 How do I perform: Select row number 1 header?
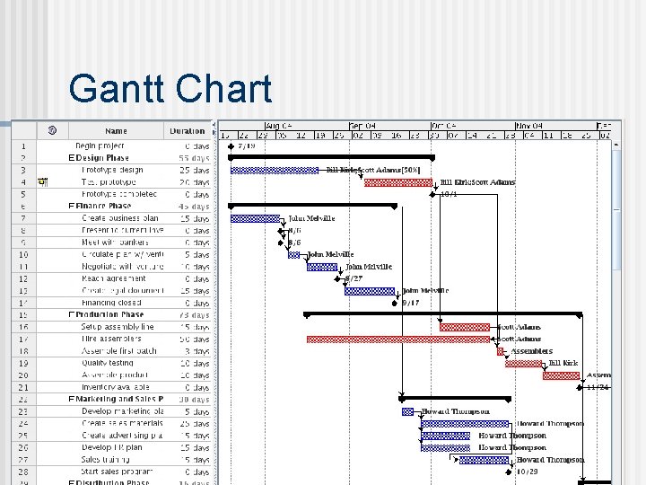[23, 146]
